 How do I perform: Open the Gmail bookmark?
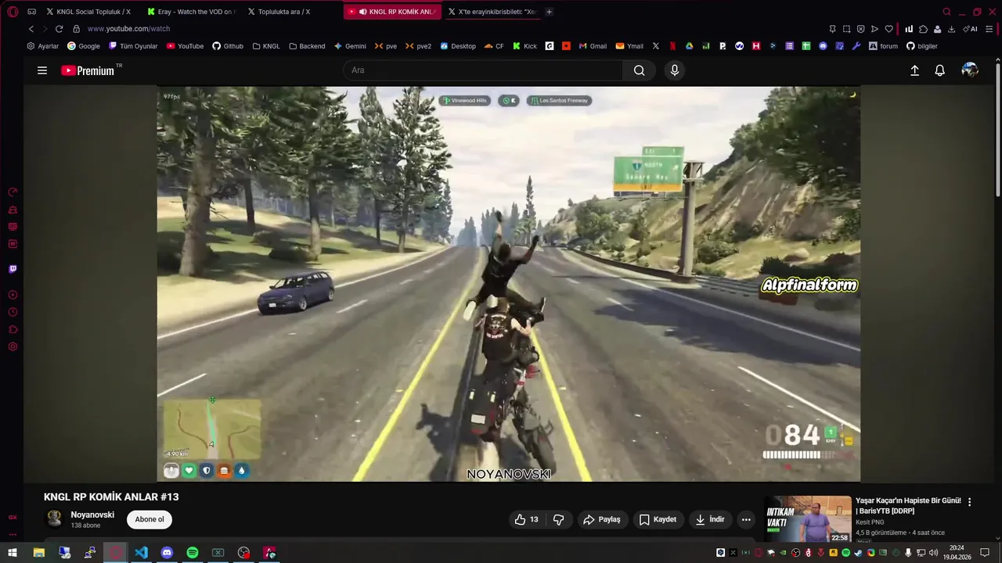[593, 46]
